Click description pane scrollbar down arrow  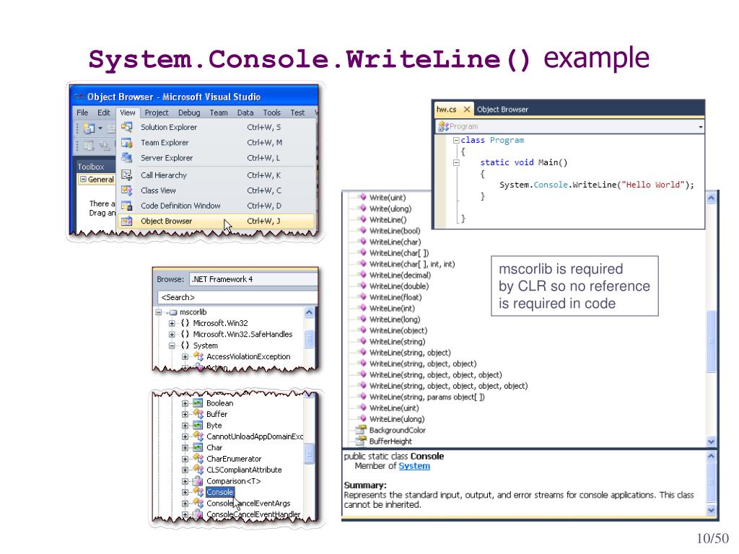tap(711, 510)
